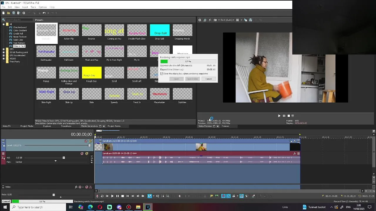Go to End in transport bar

132,196
